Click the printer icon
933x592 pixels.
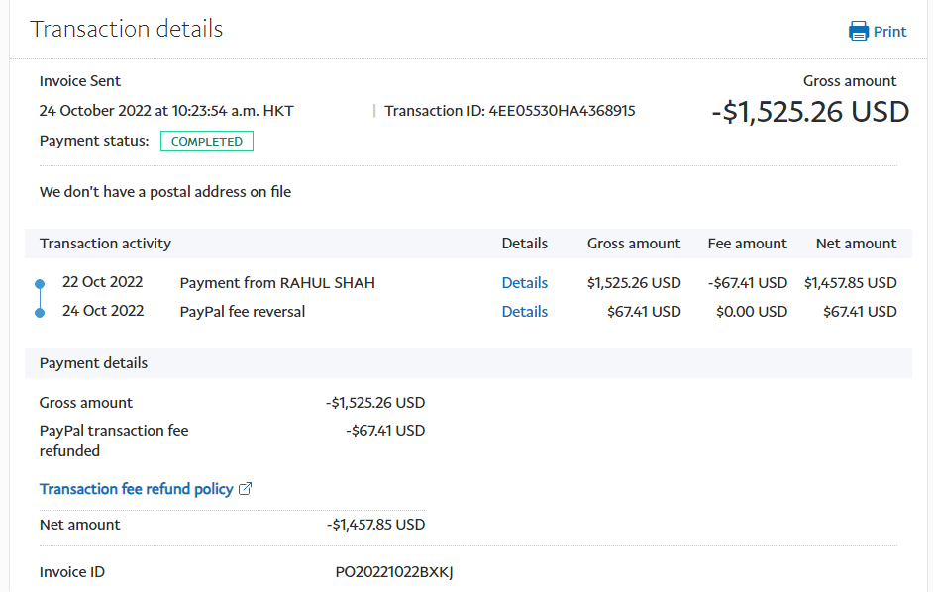point(858,31)
